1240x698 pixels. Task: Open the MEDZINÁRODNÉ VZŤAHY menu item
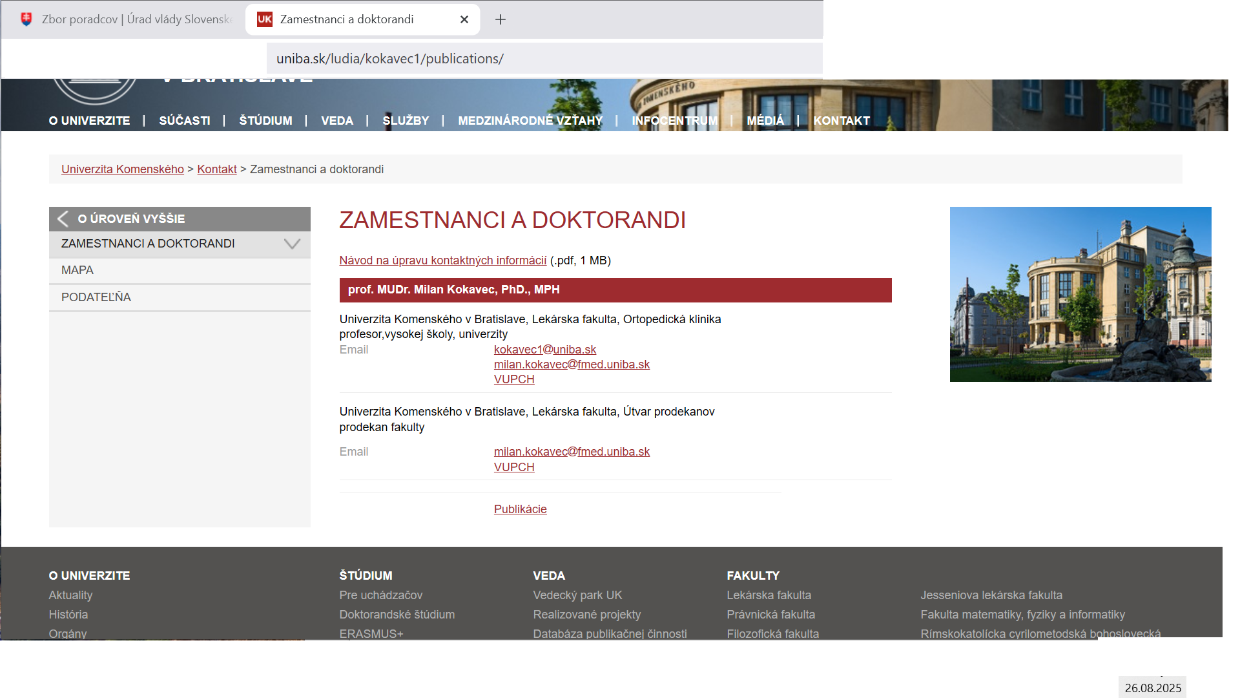tap(530, 121)
